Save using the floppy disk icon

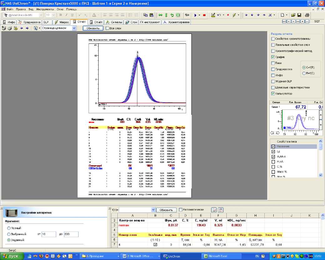click(299, 15)
